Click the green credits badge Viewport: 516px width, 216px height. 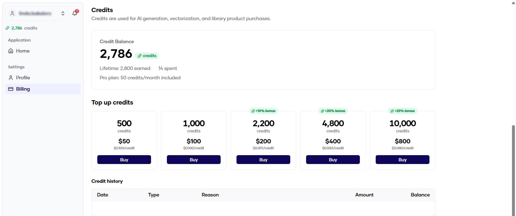click(147, 56)
